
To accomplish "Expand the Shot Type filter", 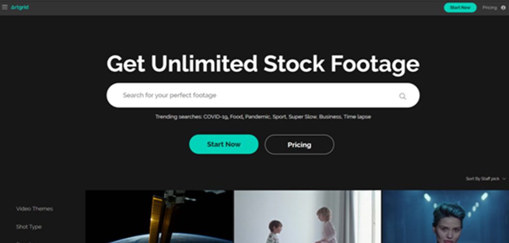I will coord(29,227).
